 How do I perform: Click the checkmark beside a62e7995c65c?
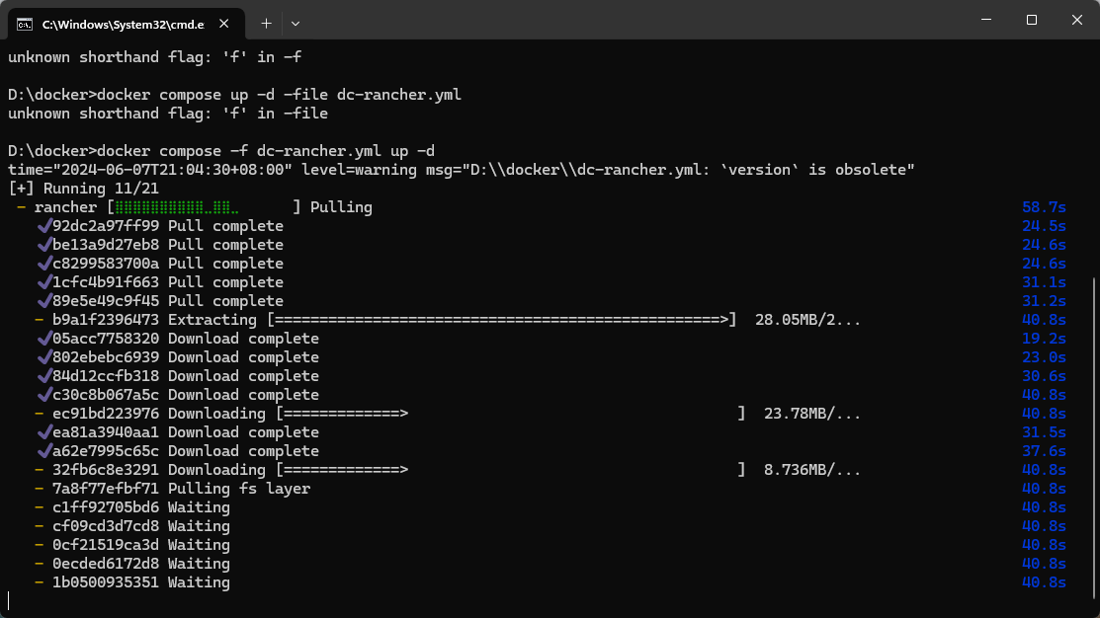(x=44, y=450)
